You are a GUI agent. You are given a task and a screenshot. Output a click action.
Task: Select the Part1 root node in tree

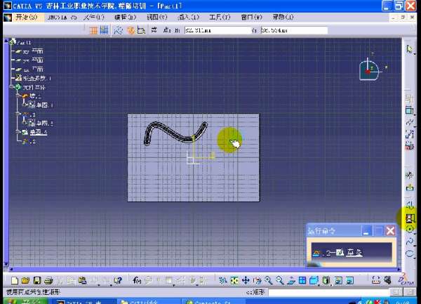pos(24,42)
